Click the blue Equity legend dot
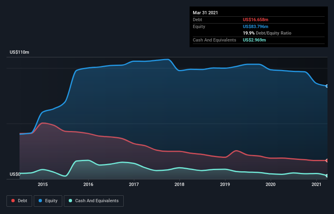 tap(40, 201)
